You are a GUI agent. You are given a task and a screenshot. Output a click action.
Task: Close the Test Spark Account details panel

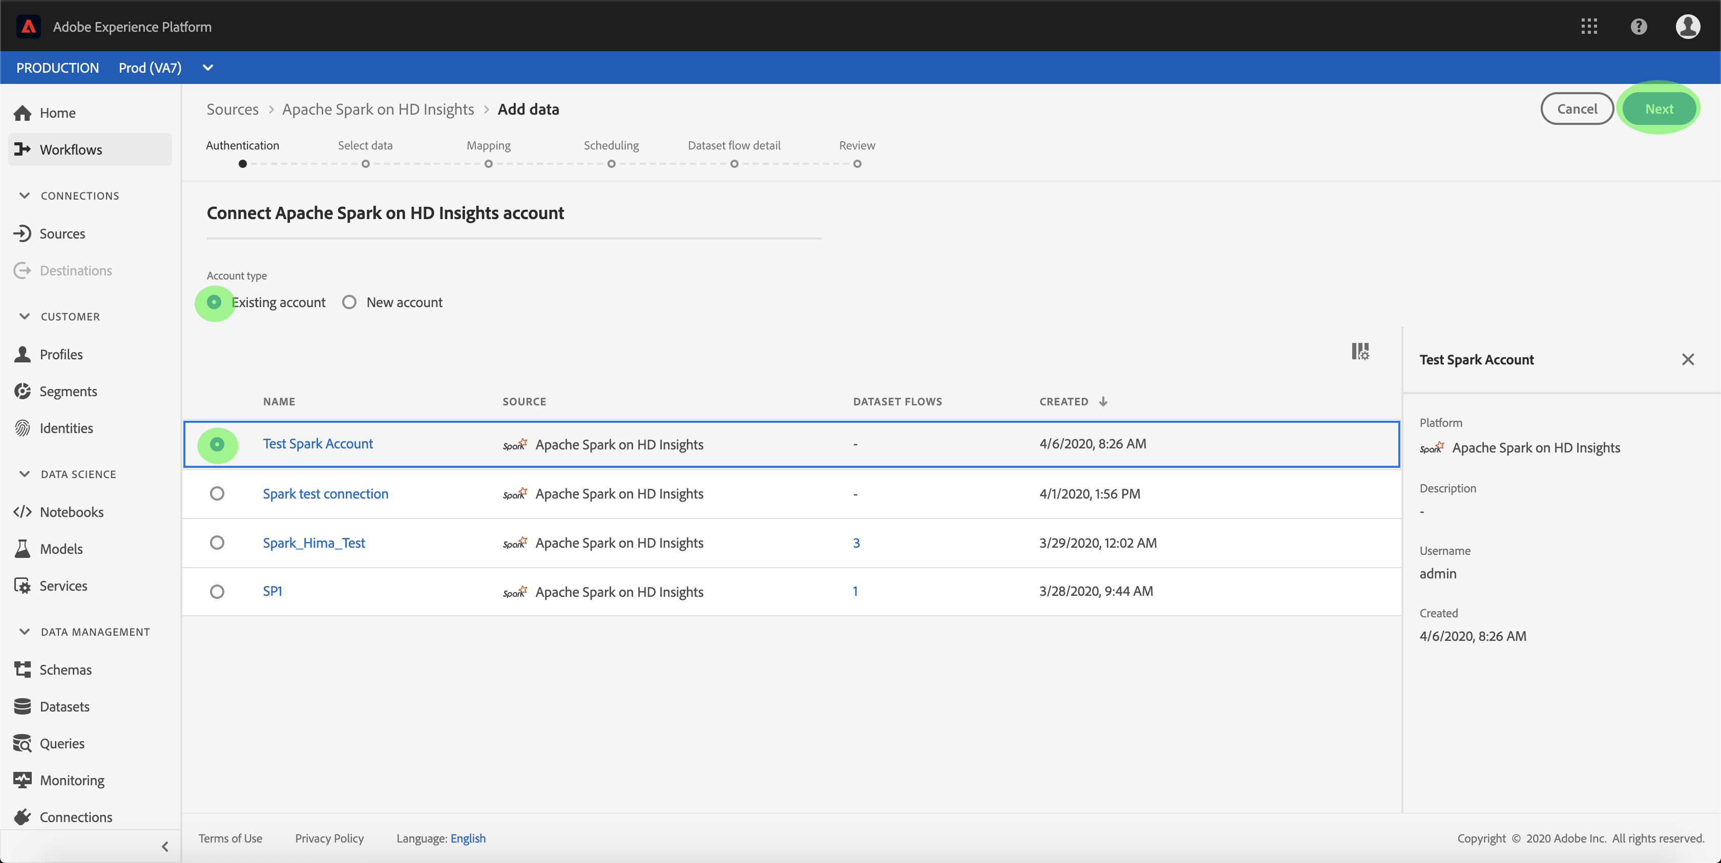click(1688, 359)
